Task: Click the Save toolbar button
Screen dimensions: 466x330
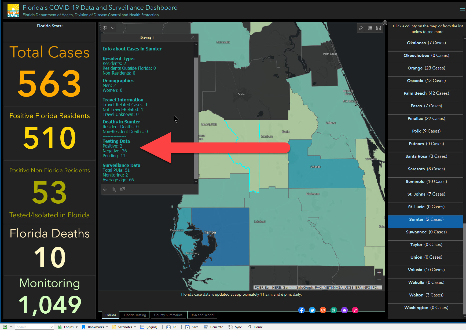Action: coord(192,327)
